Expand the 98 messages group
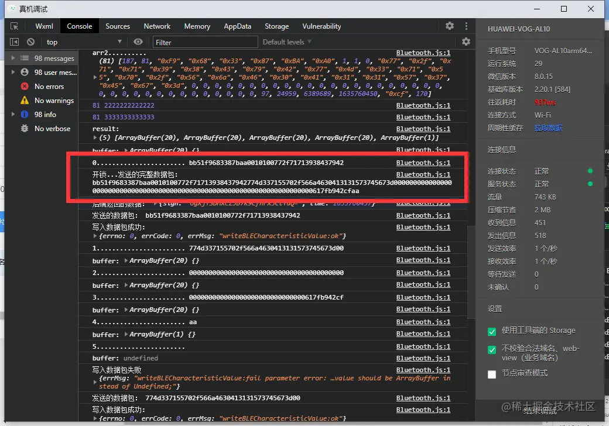 tap(13, 58)
